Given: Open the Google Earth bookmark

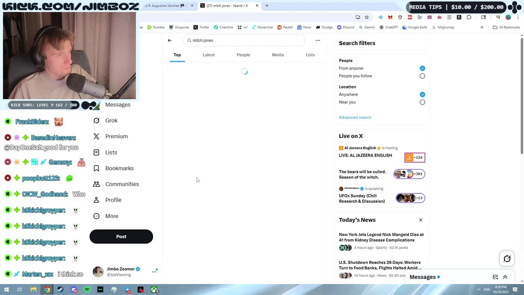Looking at the screenshot, I should [x=415, y=27].
